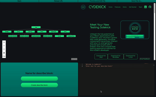Toggle the HTML view button in tree controls
Viewport: 156px width, 97px height.
(x=4, y=56)
